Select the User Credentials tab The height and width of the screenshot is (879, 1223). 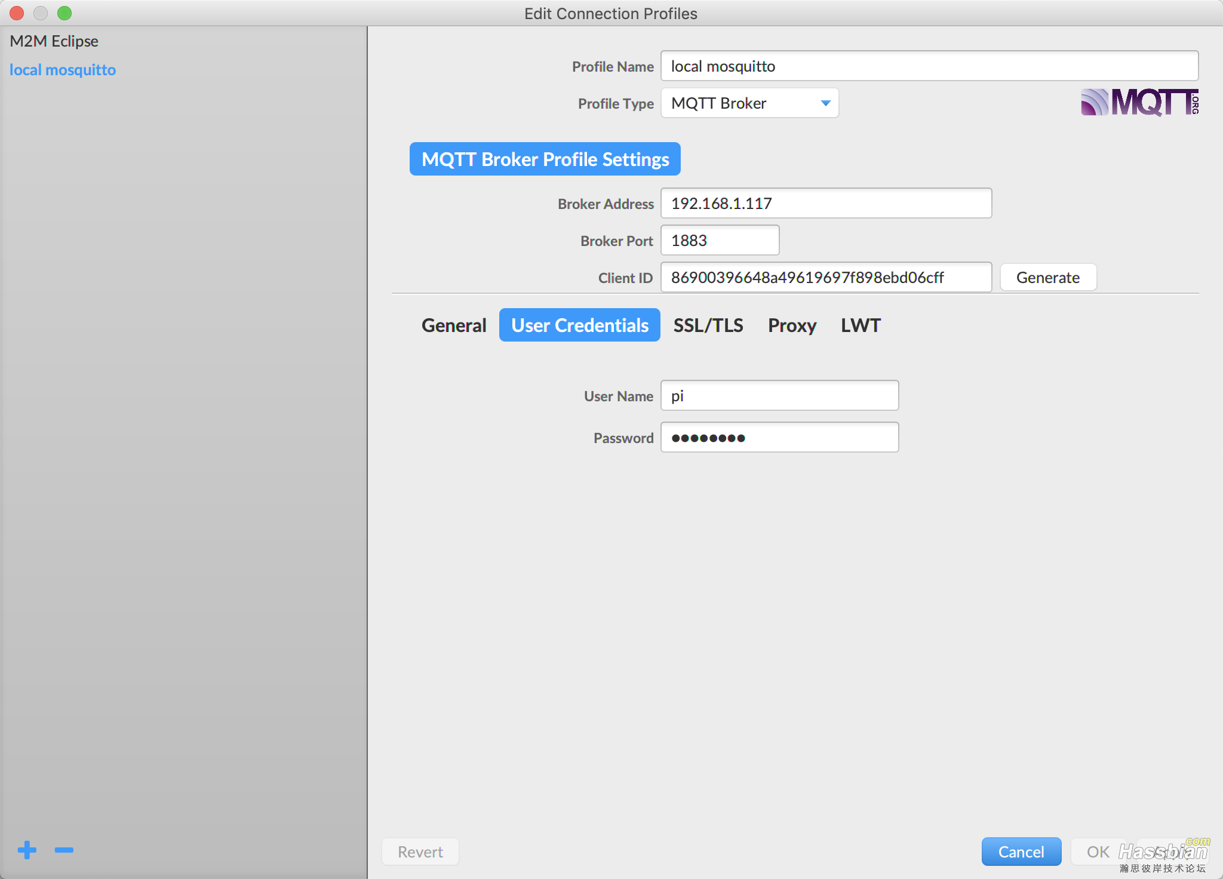tap(579, 325)
